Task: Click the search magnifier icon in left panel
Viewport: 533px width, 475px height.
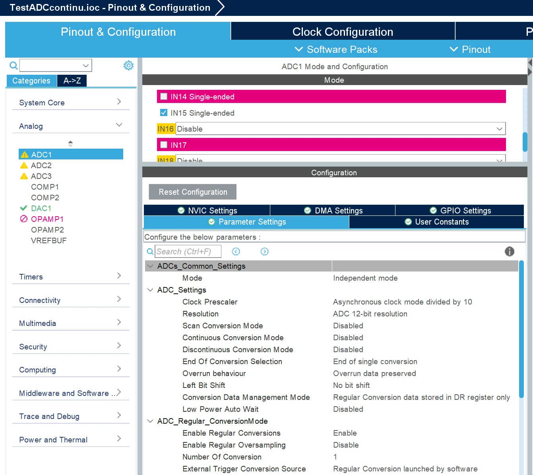Action: pos(14,65)
